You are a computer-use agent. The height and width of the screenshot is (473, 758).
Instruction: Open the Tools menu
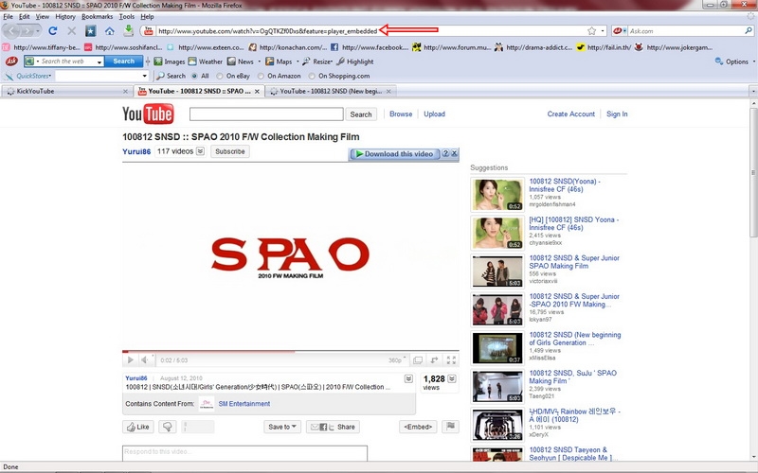tap(127, 16)
